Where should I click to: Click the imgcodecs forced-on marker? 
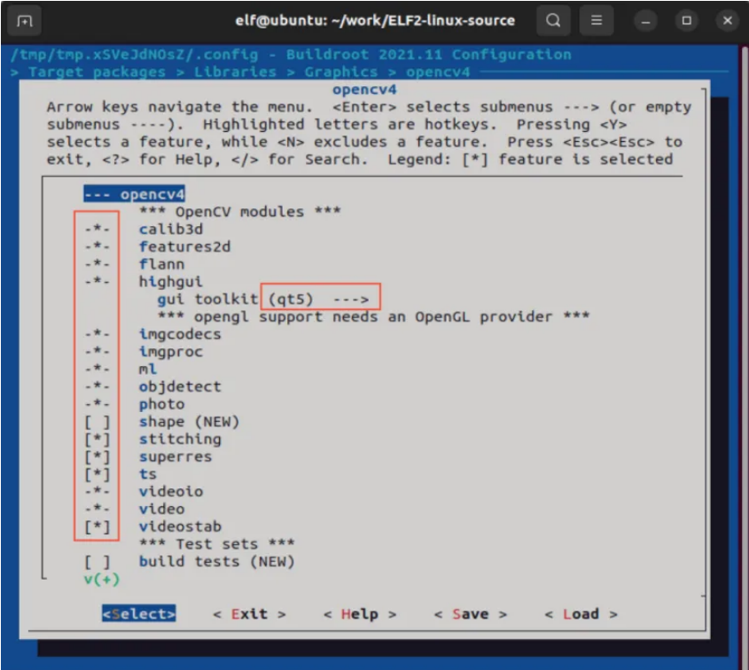(x=97, y=334)
